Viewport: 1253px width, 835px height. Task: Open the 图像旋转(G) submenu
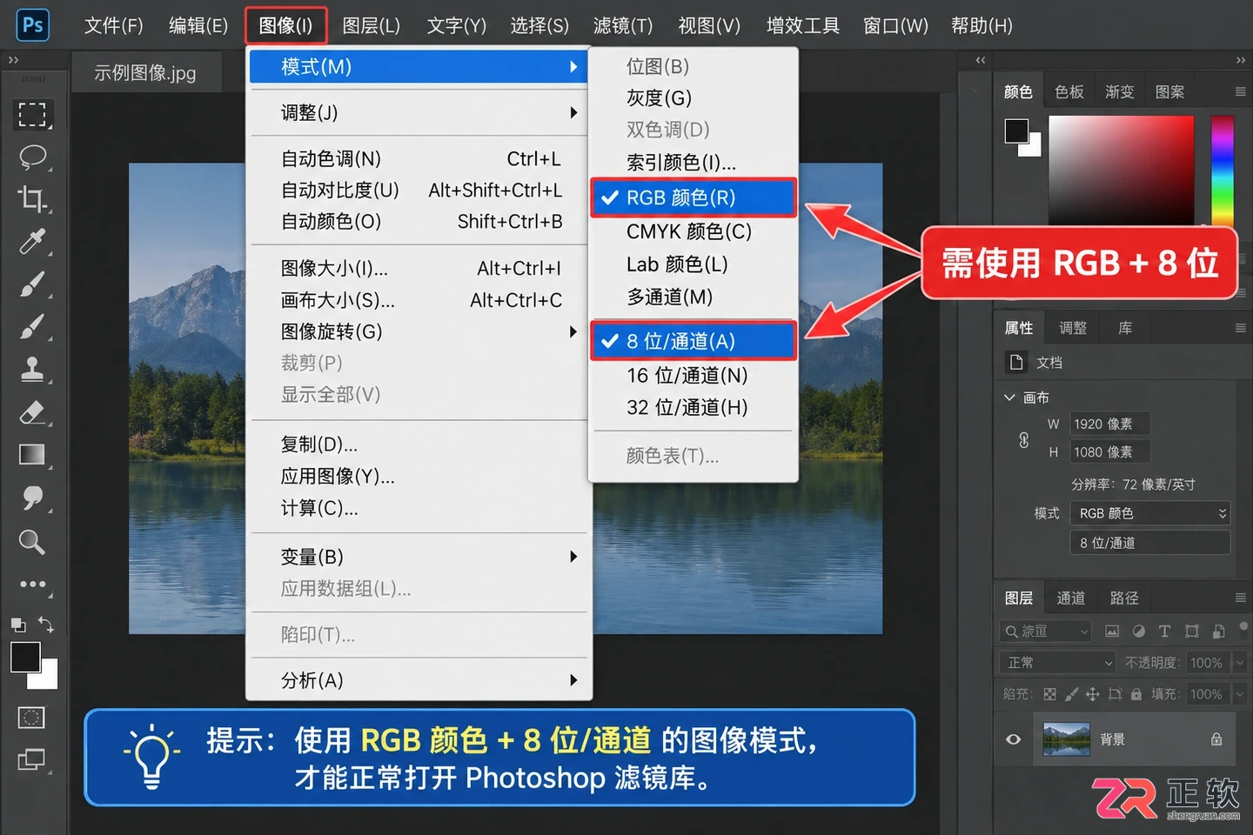click(x=419, y=331)
